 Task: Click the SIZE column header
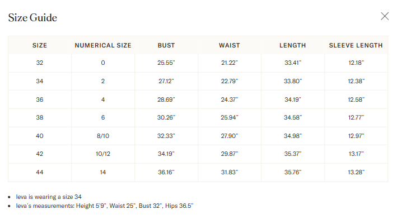[x=40, y=45]
